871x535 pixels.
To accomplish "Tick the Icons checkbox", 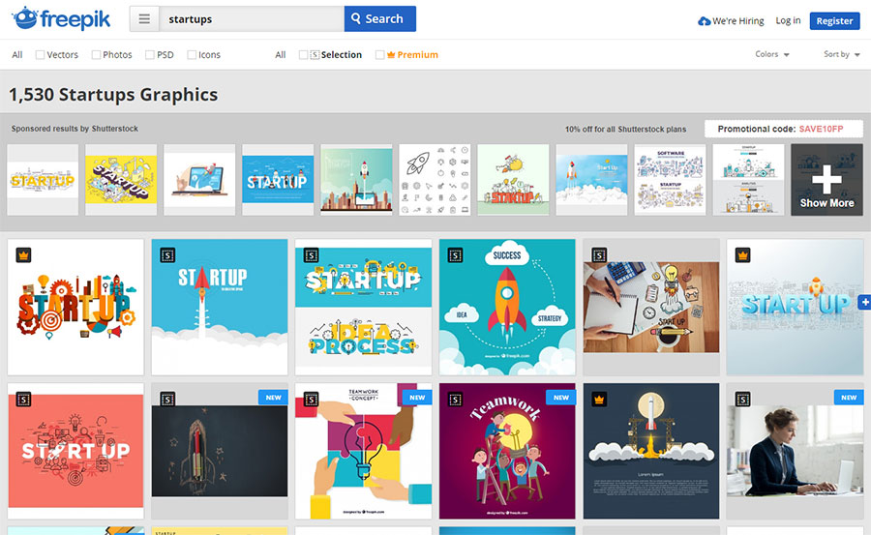I will tap(192, 54).
